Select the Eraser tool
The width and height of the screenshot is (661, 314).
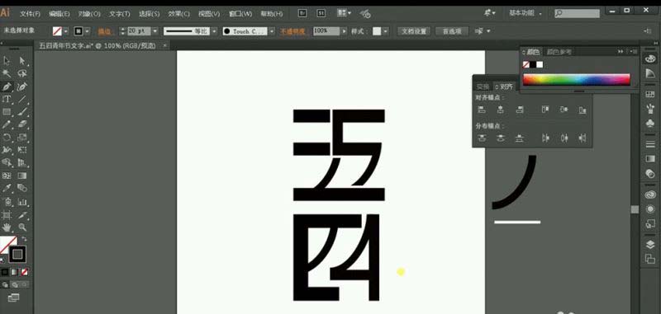click(x=22, y=124)
